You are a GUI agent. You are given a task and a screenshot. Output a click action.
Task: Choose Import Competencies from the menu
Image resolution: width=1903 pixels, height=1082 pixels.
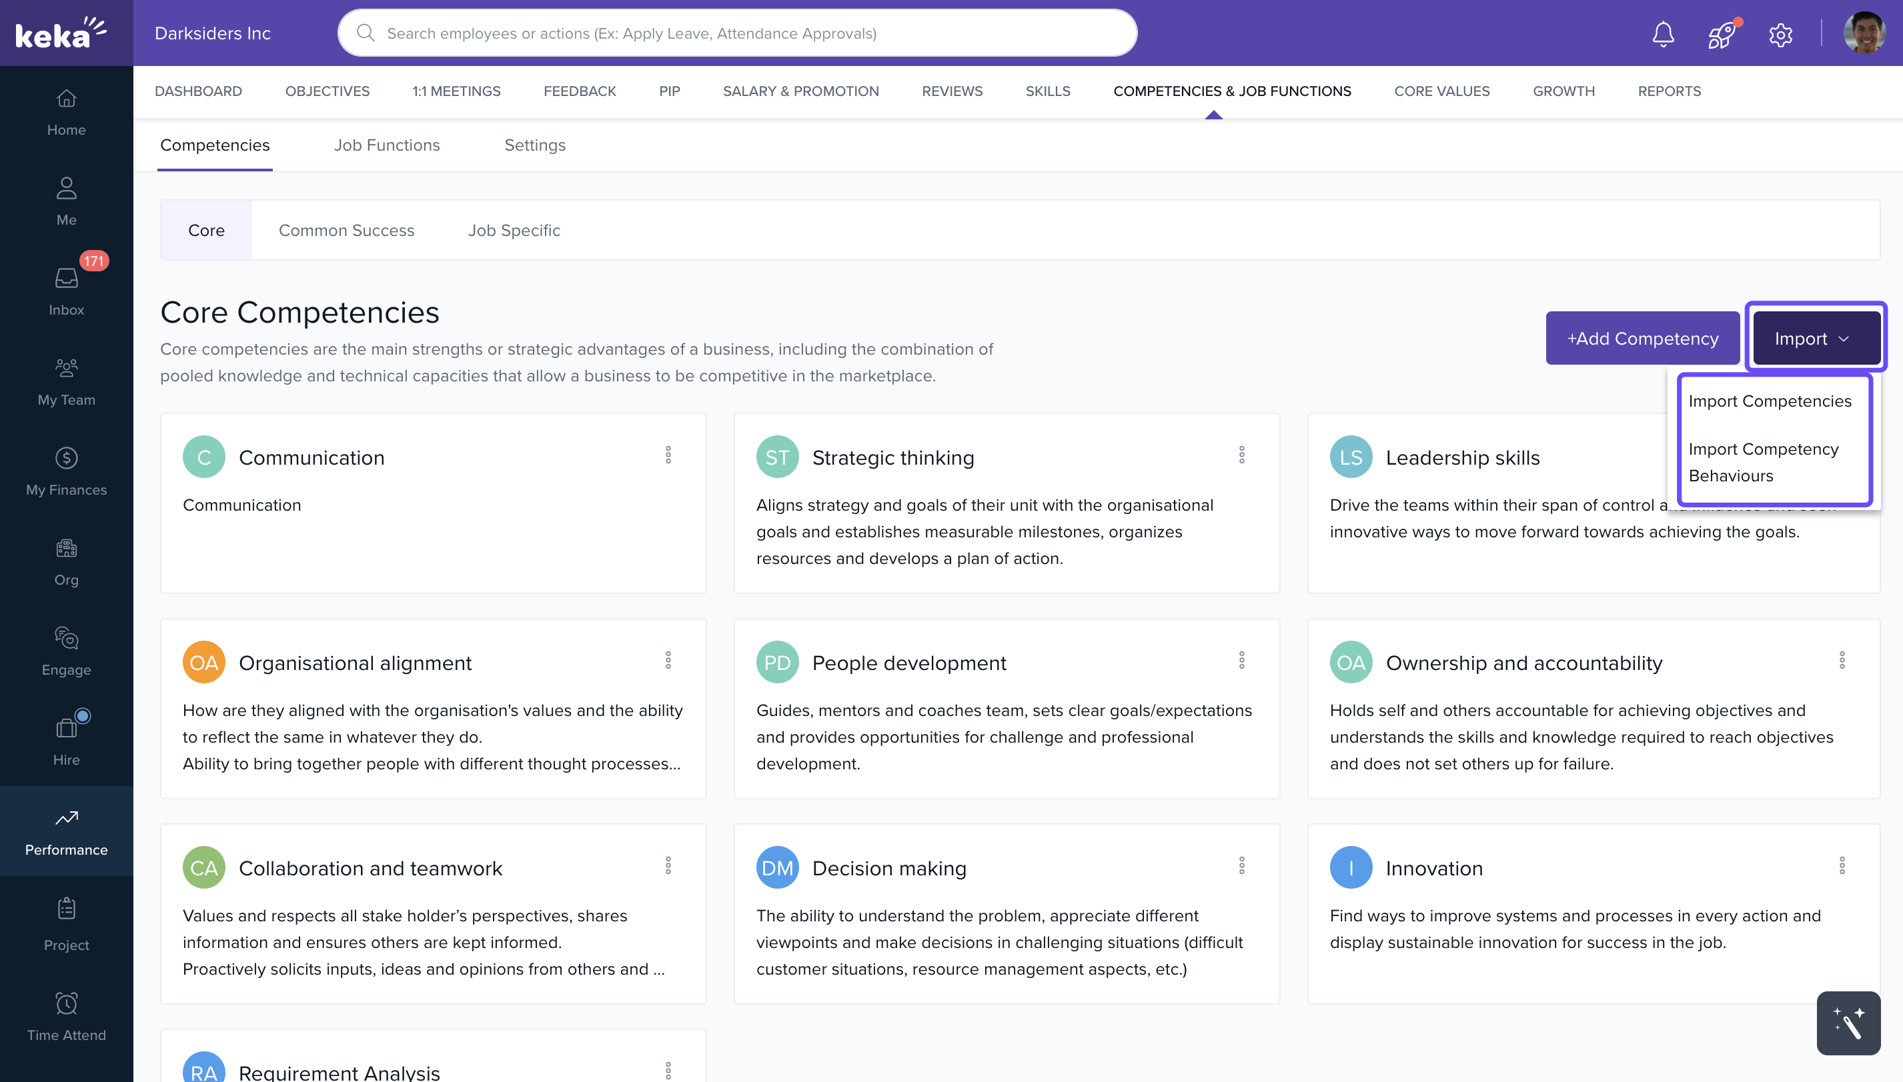pyautogui.click(x=1769, y=401)
